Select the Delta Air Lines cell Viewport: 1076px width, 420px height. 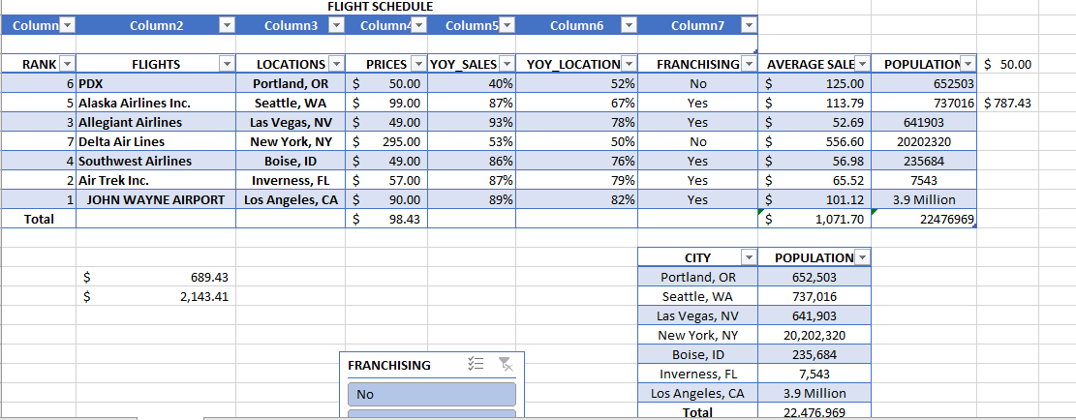[156, 142]
